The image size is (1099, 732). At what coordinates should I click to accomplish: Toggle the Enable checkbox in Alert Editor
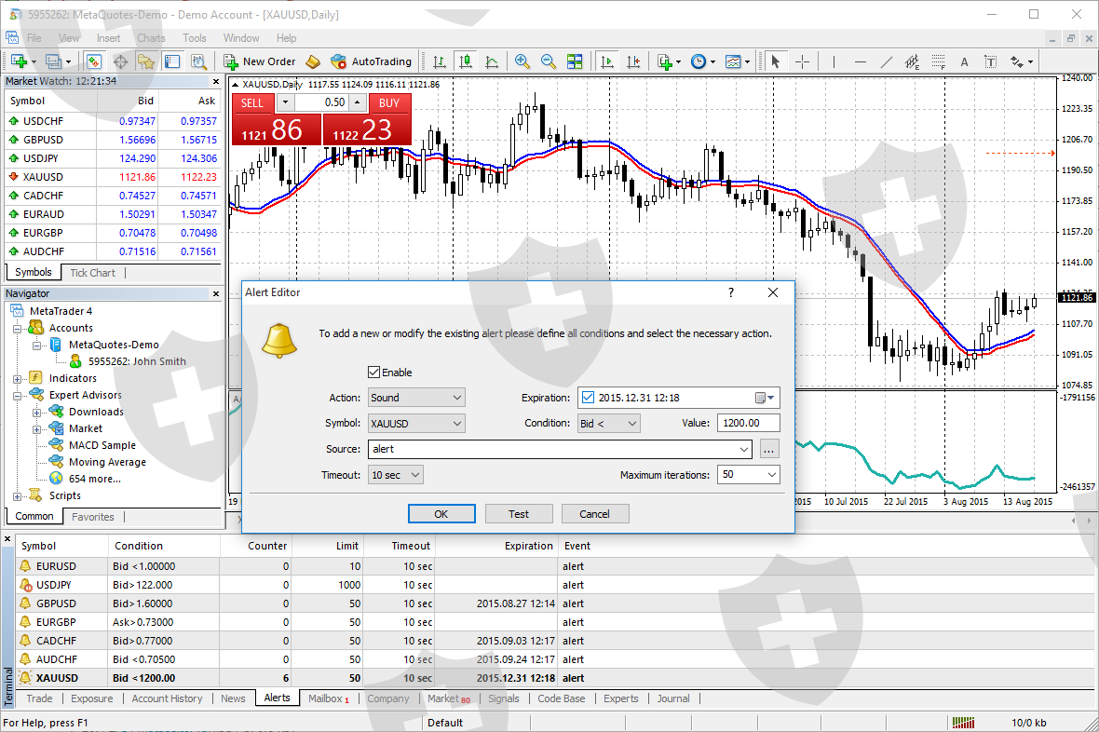point(374,373)
